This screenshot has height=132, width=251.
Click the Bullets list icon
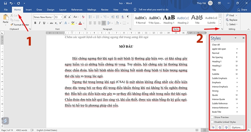click(x=90, y=17)
